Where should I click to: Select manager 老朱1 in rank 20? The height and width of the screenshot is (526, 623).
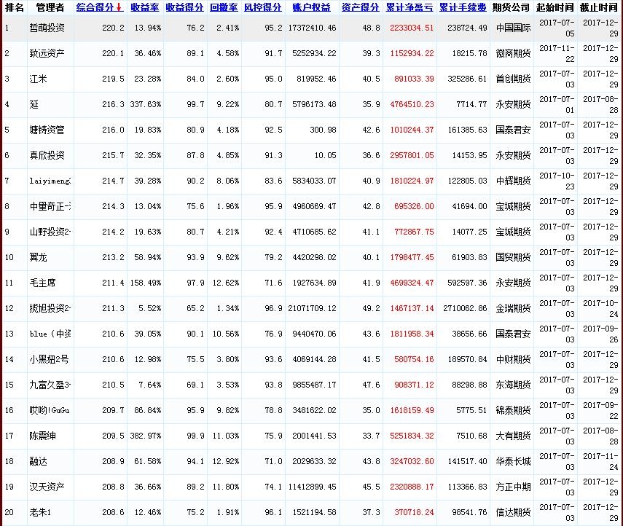tap(40, 512)
